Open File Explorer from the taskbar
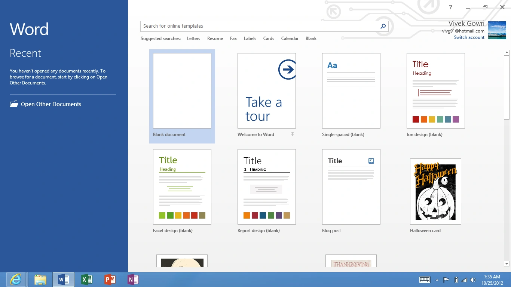The width and height of the screenshot is (511, 287). point(40,280)
